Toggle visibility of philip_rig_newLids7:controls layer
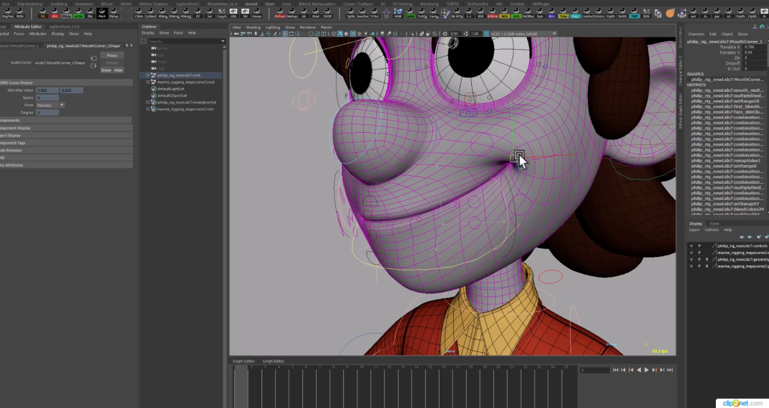Screen dimensions: 769x408 tap(691, 245)
